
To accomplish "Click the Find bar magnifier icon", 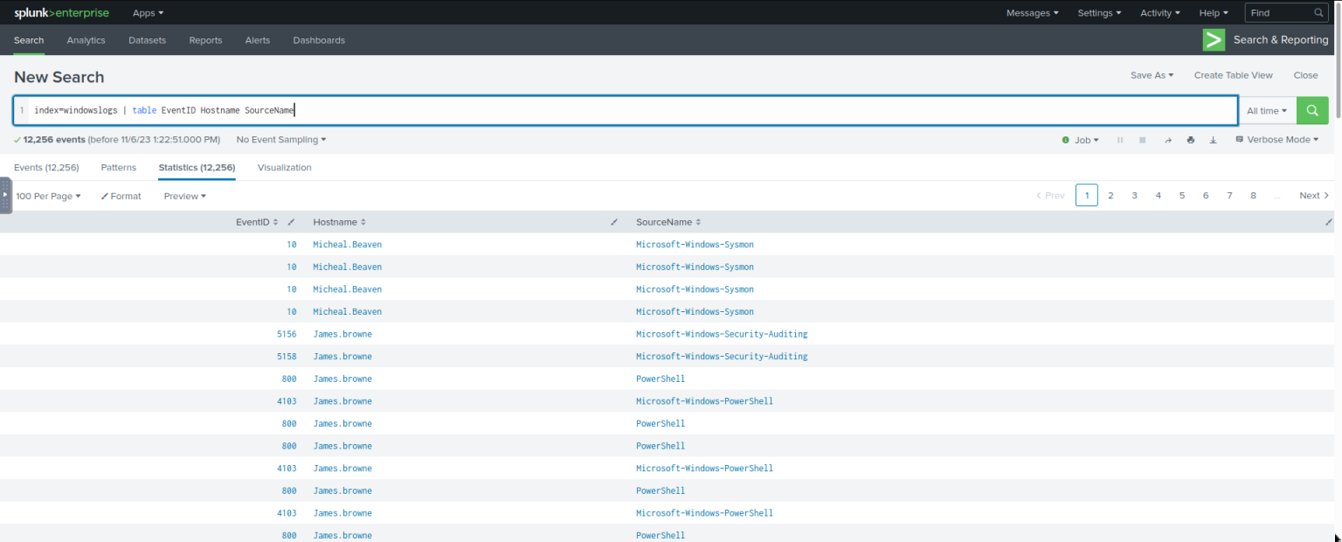I will point(1318,12).
